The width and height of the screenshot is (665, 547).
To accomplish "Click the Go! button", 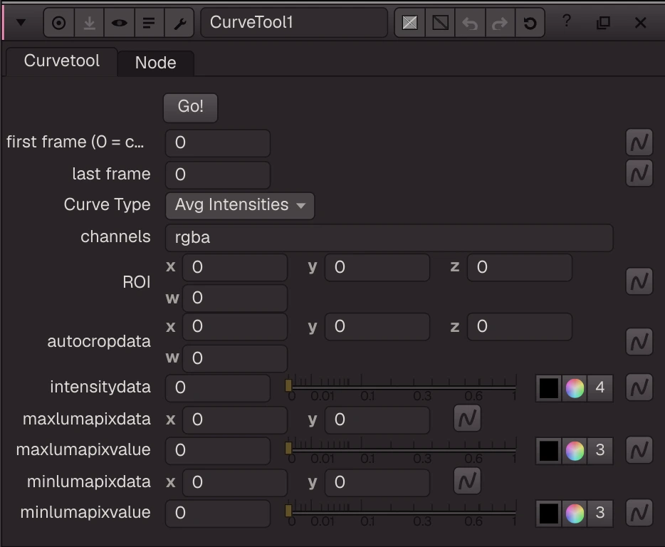I will pos(190,108).
